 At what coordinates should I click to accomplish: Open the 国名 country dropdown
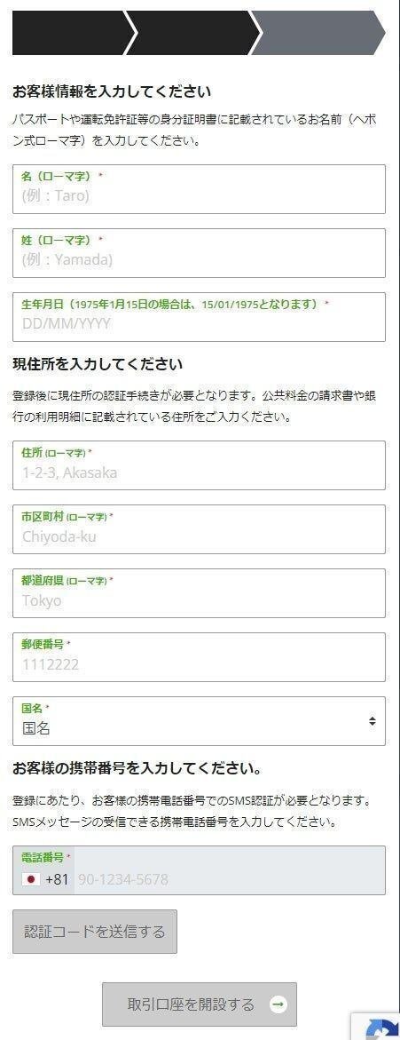(x=199, y=721)
